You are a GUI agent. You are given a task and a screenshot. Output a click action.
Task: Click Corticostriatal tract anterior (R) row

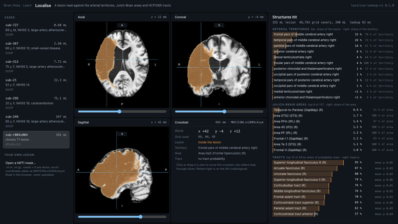click(x=333, y=214)
